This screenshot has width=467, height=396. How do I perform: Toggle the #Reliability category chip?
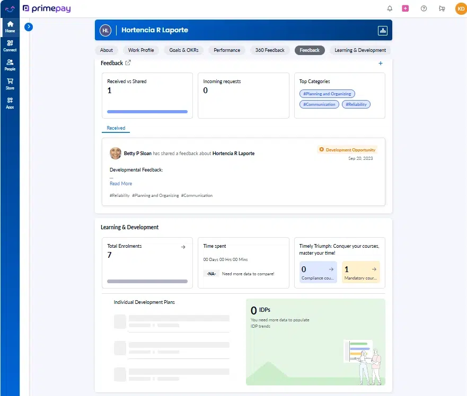coord(356,104)
